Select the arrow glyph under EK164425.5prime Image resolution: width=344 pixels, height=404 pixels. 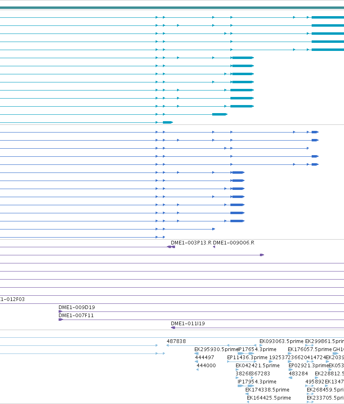pyautogui.click(x=248, y=402)
